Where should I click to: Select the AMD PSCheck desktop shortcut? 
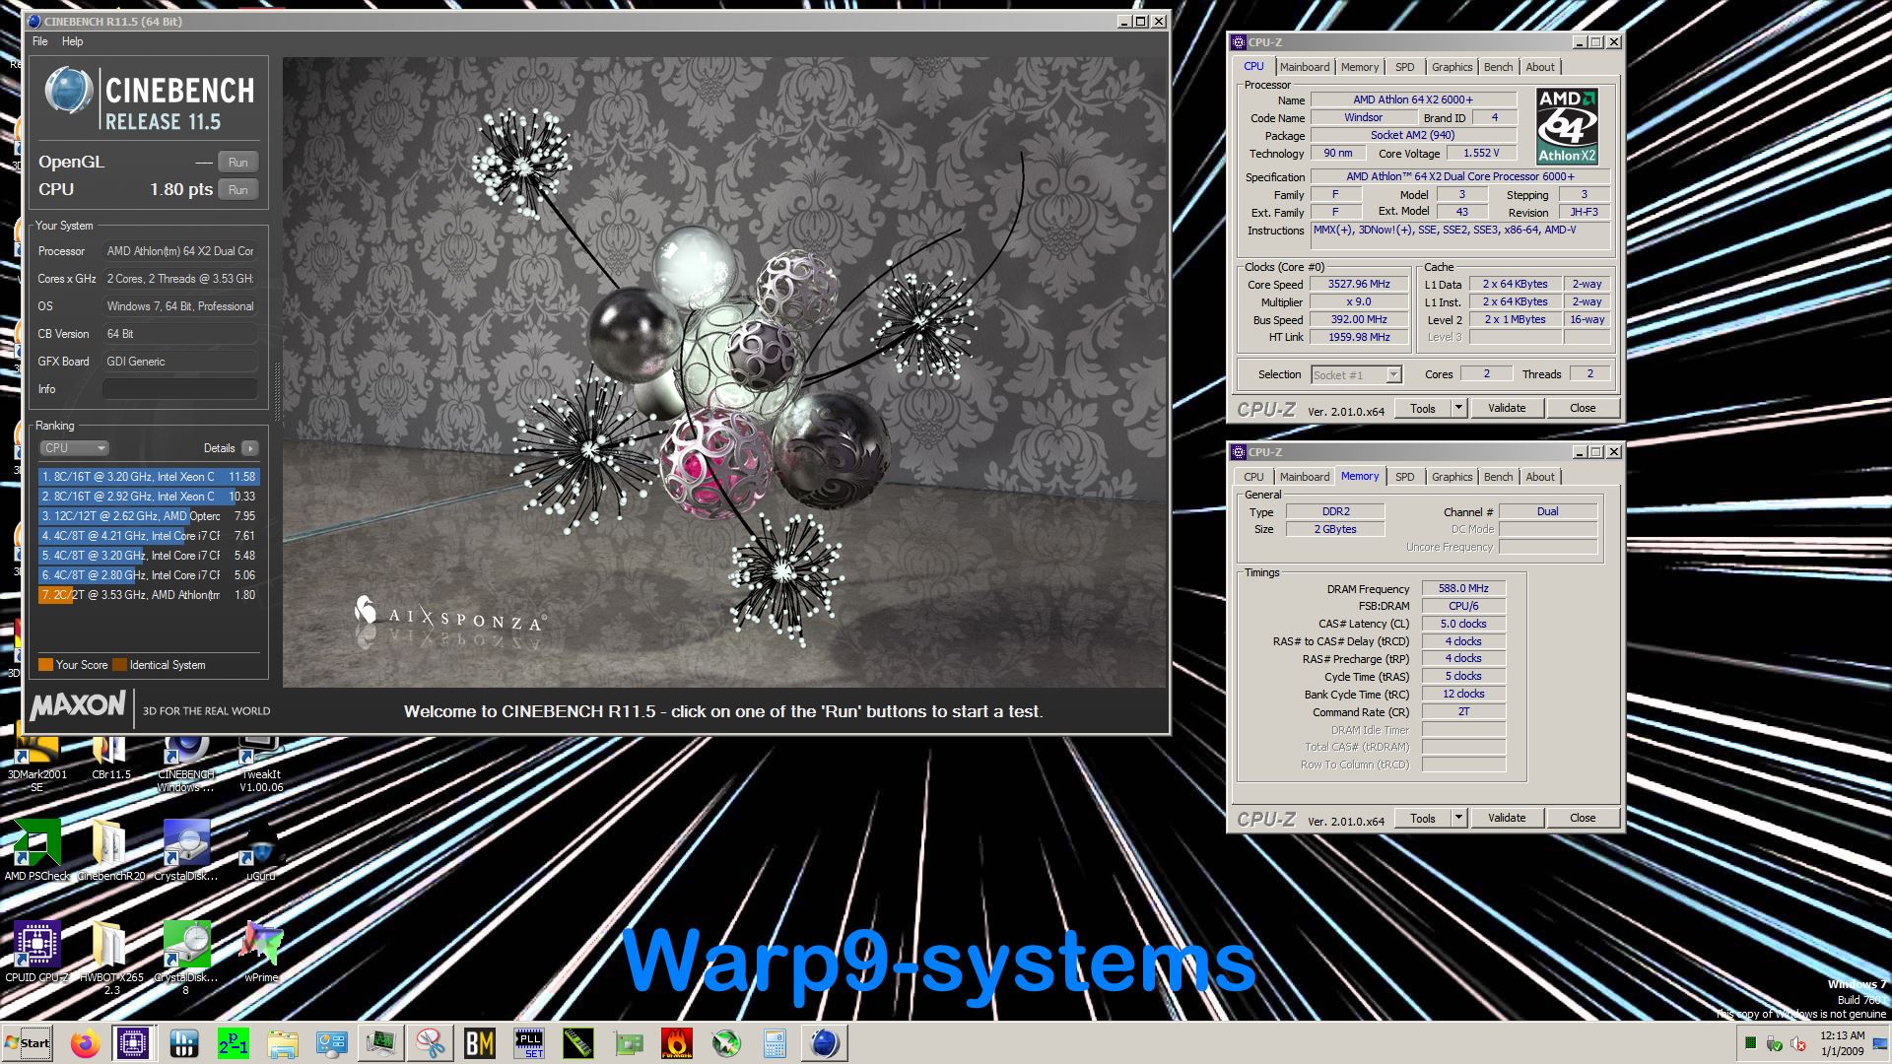click(36, 849)
